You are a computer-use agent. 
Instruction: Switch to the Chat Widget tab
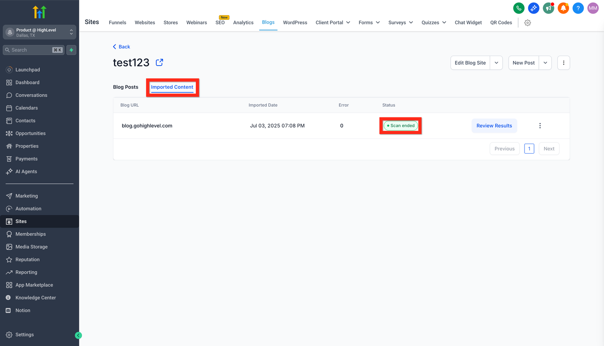468,22
